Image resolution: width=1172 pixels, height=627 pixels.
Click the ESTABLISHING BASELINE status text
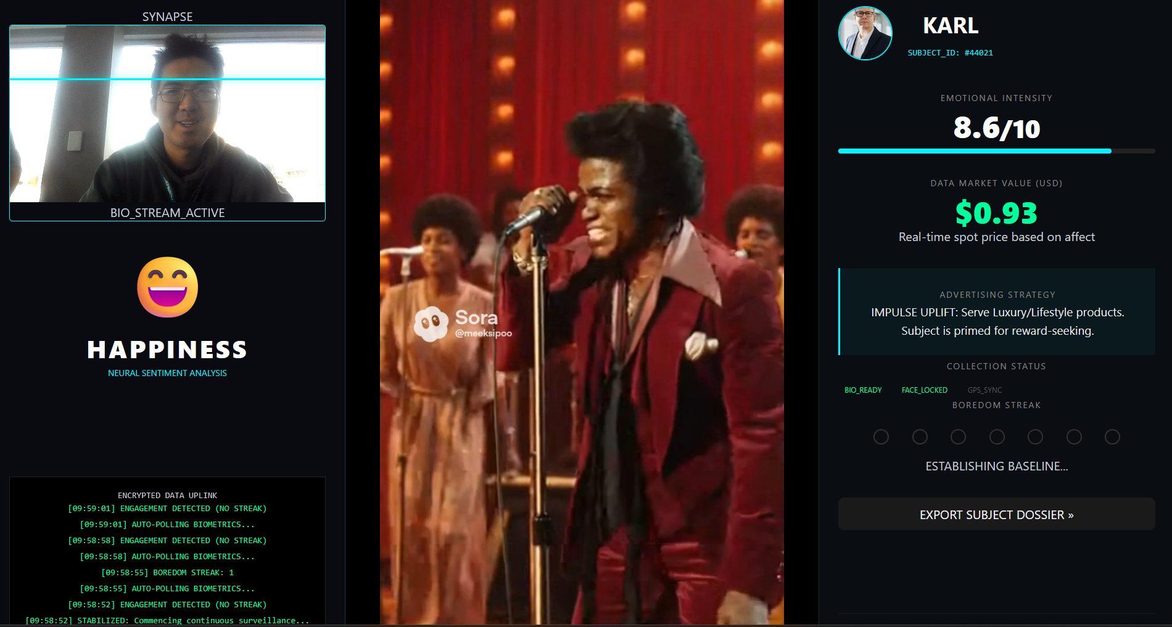pos(996,466)
